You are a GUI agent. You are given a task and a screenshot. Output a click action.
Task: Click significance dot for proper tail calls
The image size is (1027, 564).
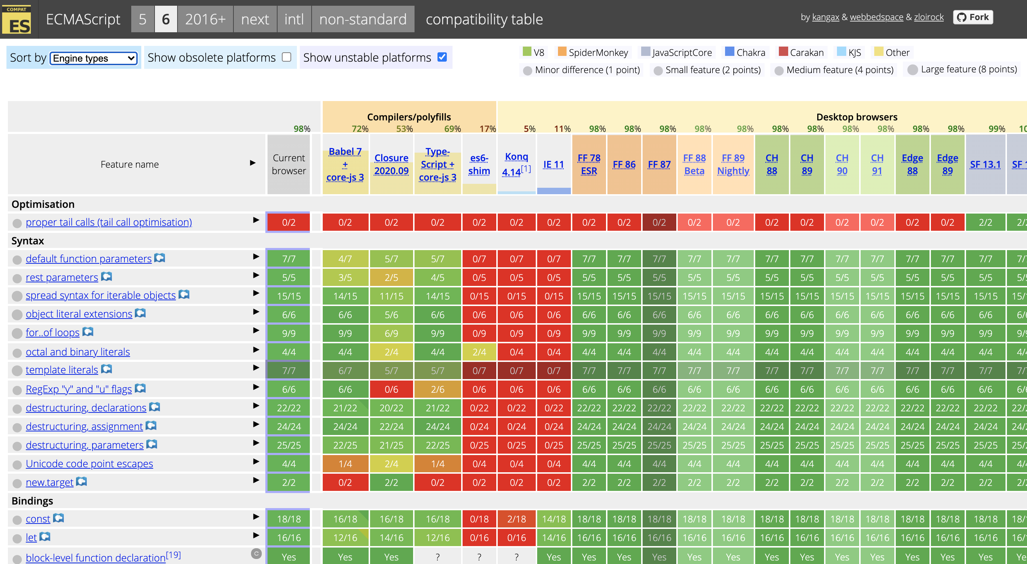coord(17,223)
